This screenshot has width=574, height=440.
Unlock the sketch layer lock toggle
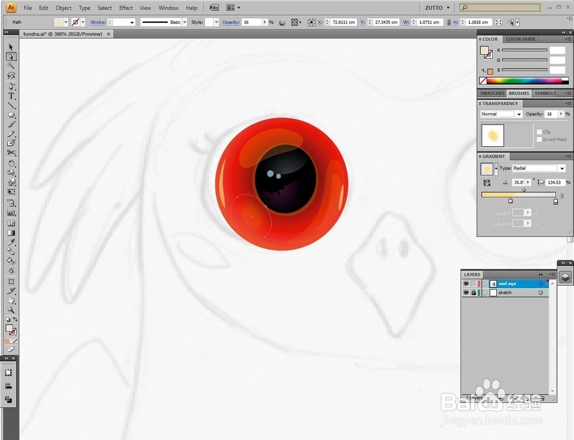[474, 293]
